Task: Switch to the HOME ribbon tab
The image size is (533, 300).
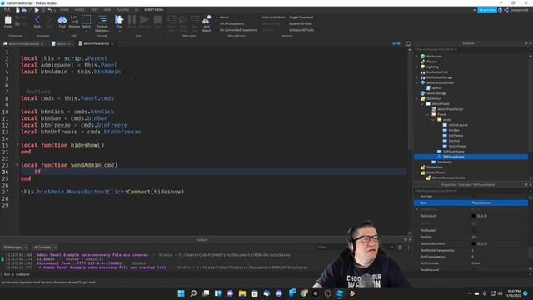Action: [x=64, y=10]
